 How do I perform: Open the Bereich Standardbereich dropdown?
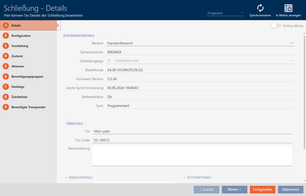click(200, 43)
